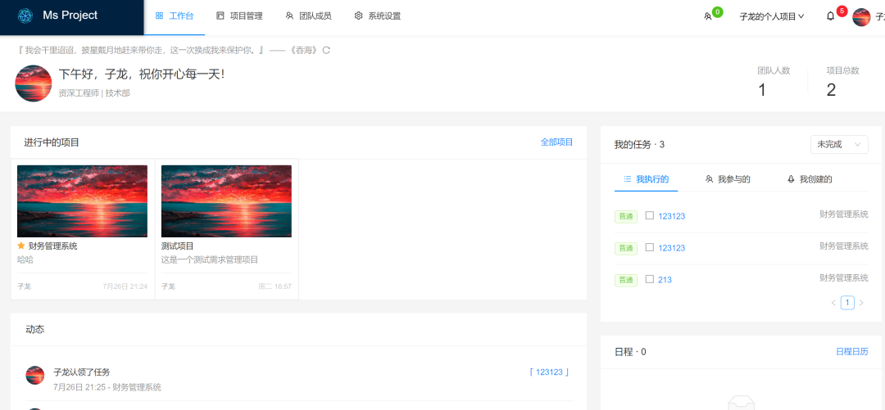Click the notification bell icon
The height and width of the screenshot is (410, 885).
point(830,16)
